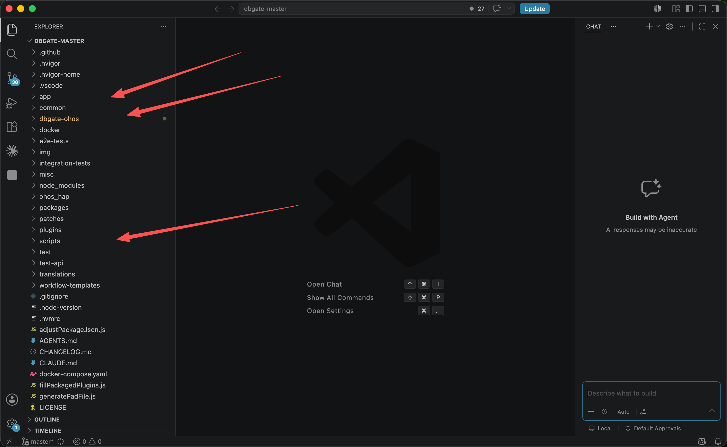Expand the node_modules folder
This screenshot has height=447, width=727.
click(x=100, y=185)
